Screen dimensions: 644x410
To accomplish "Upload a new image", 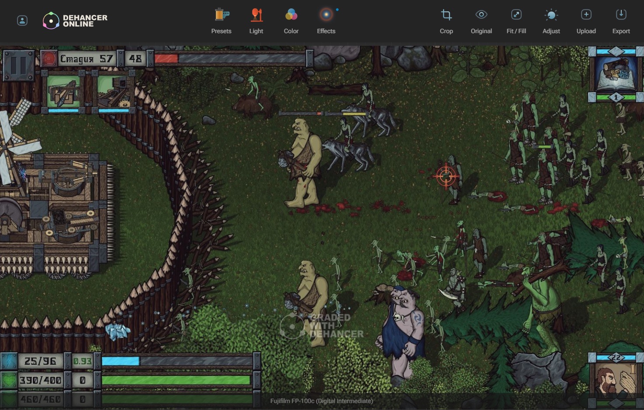I will click(x=586, y=21).
